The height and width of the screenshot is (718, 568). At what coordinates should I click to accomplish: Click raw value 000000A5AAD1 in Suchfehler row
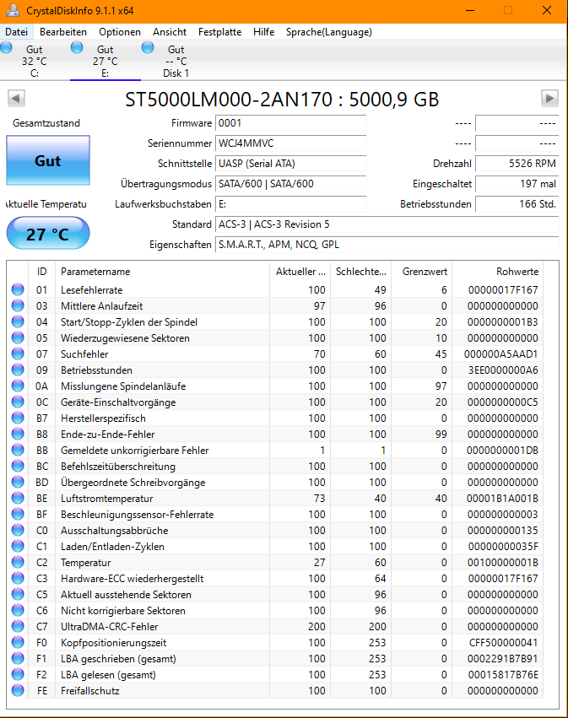[500, 354]
